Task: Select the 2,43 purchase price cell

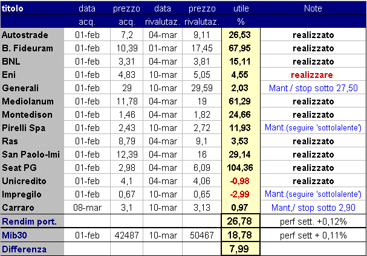Action: (126, 128)
